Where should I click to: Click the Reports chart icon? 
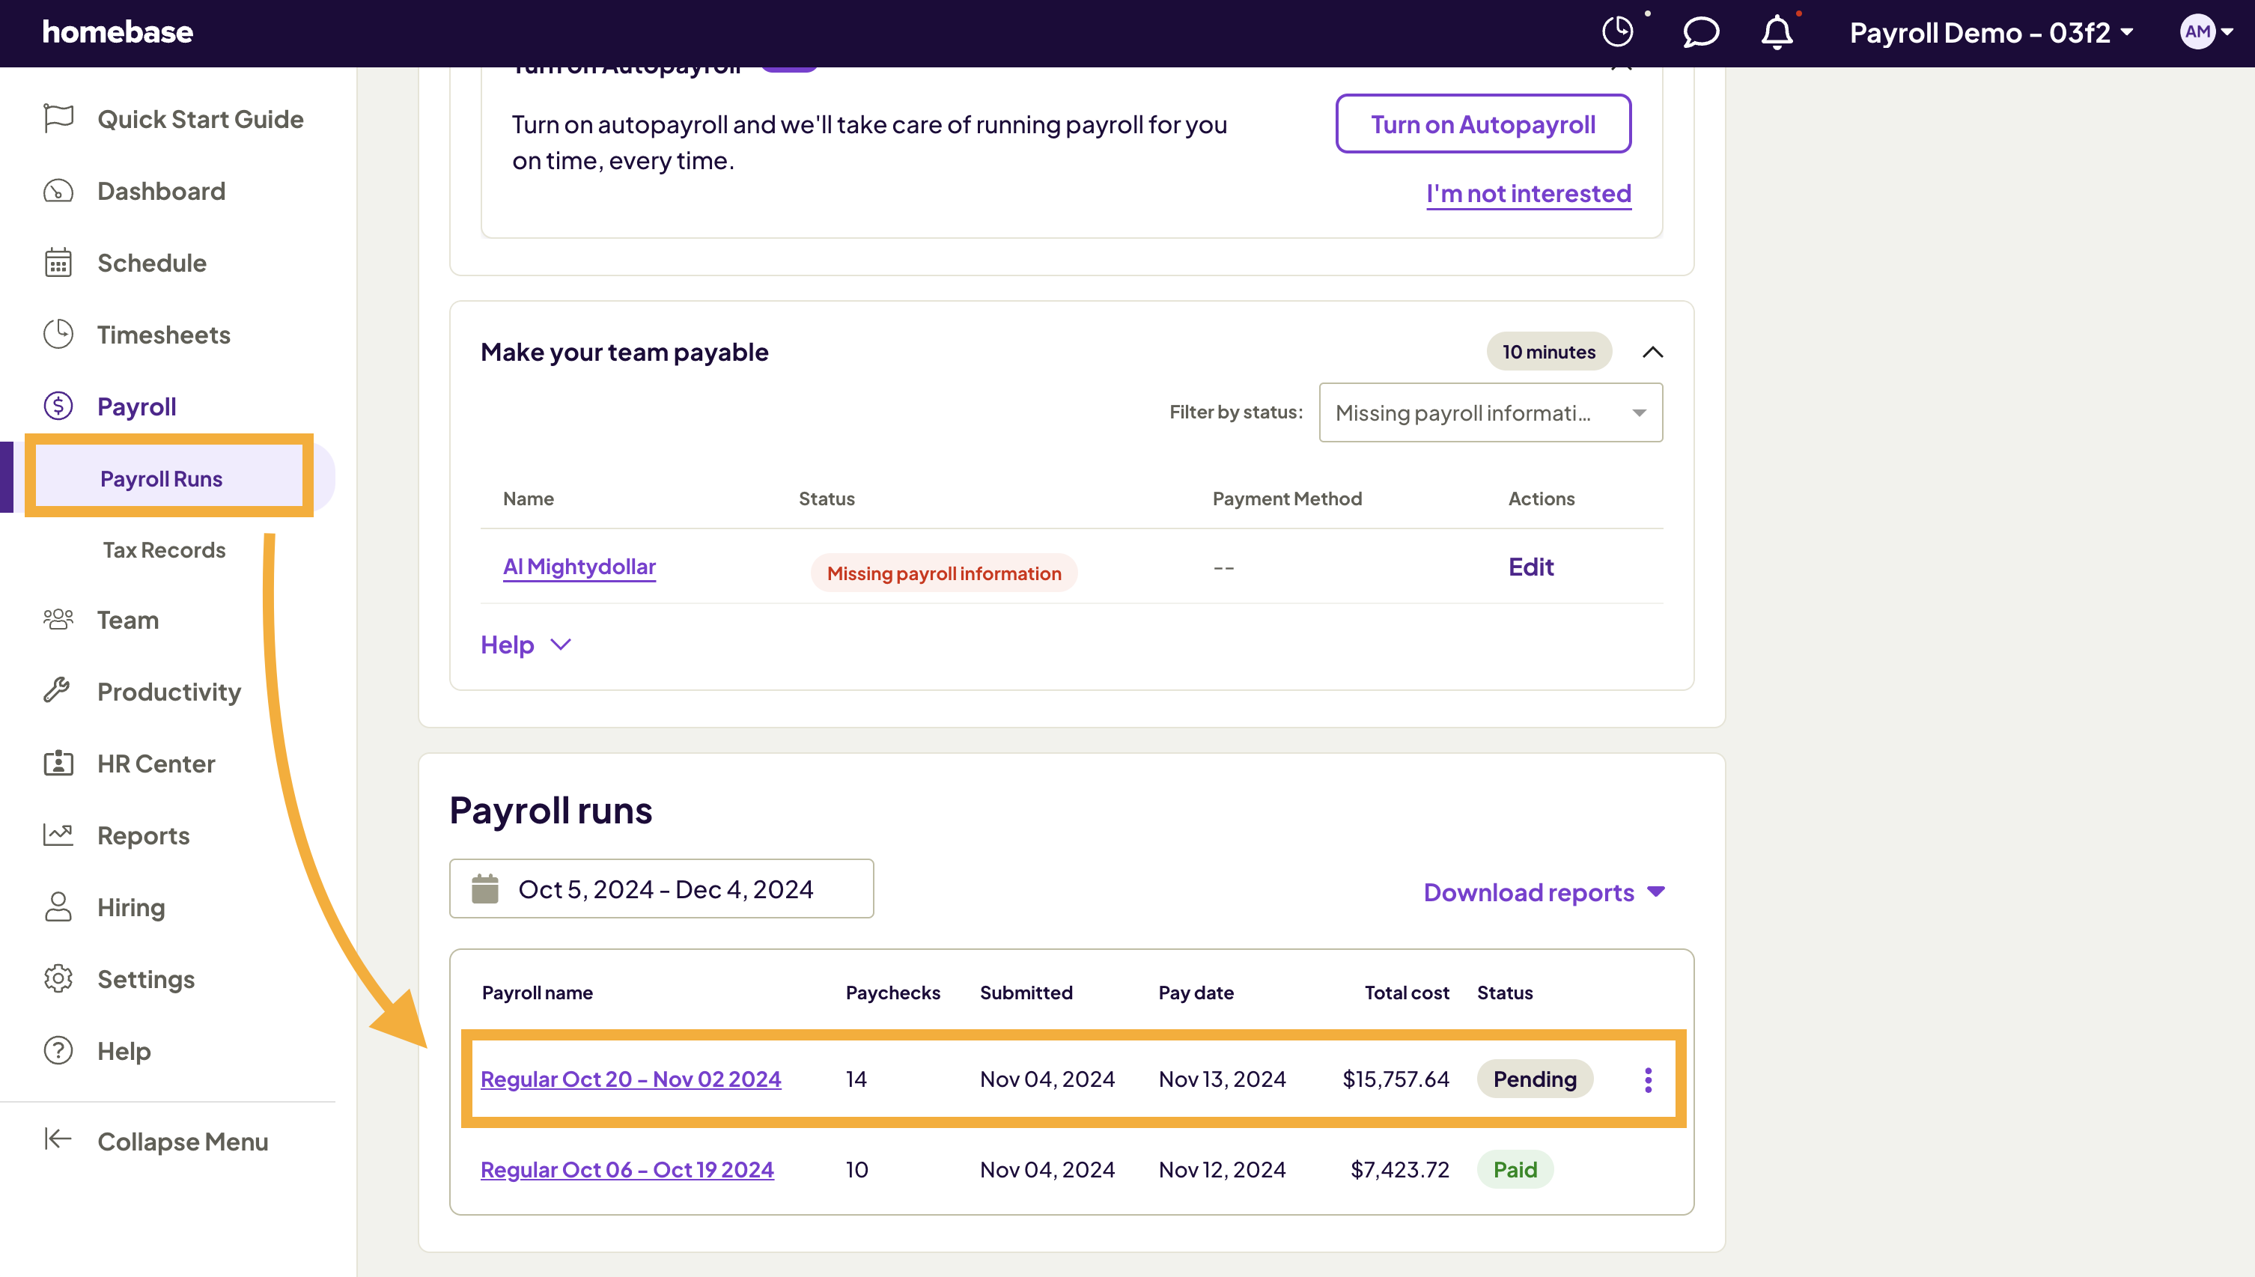pyautogui.click(x=58, y=835)
